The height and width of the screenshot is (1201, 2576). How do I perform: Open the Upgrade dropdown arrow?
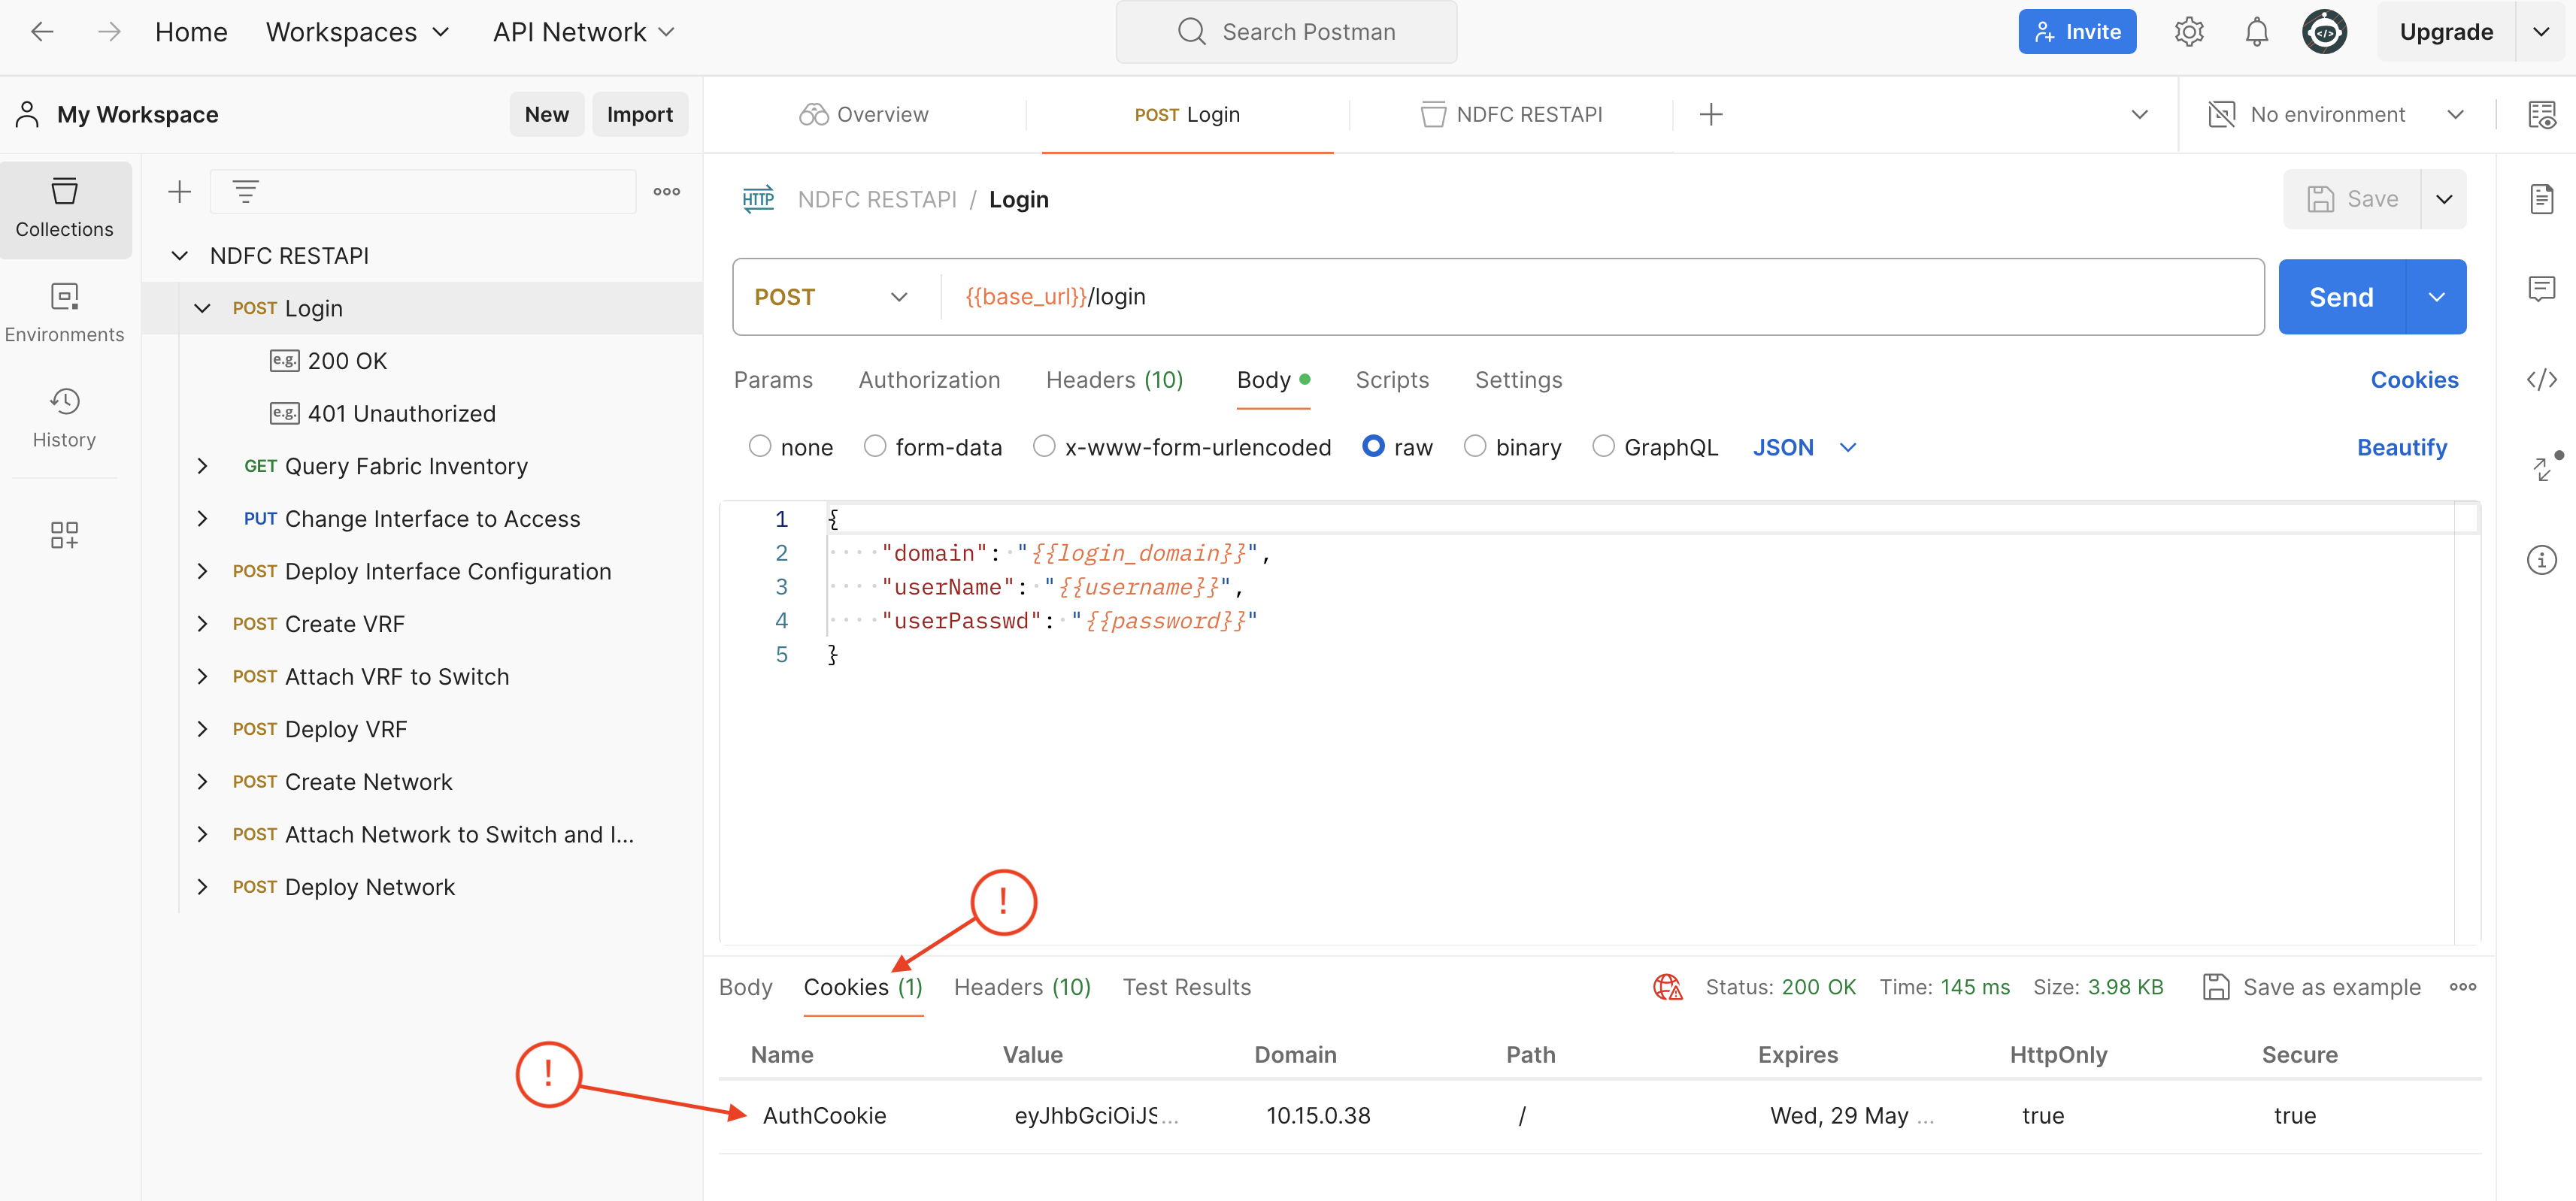click(2540, 32)
